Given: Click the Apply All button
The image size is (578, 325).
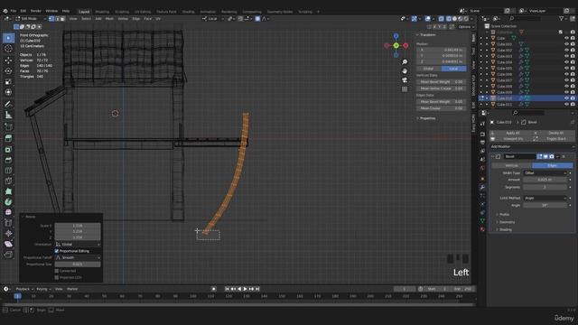Looking at the screenshot, I should click(x=512, y=133).
